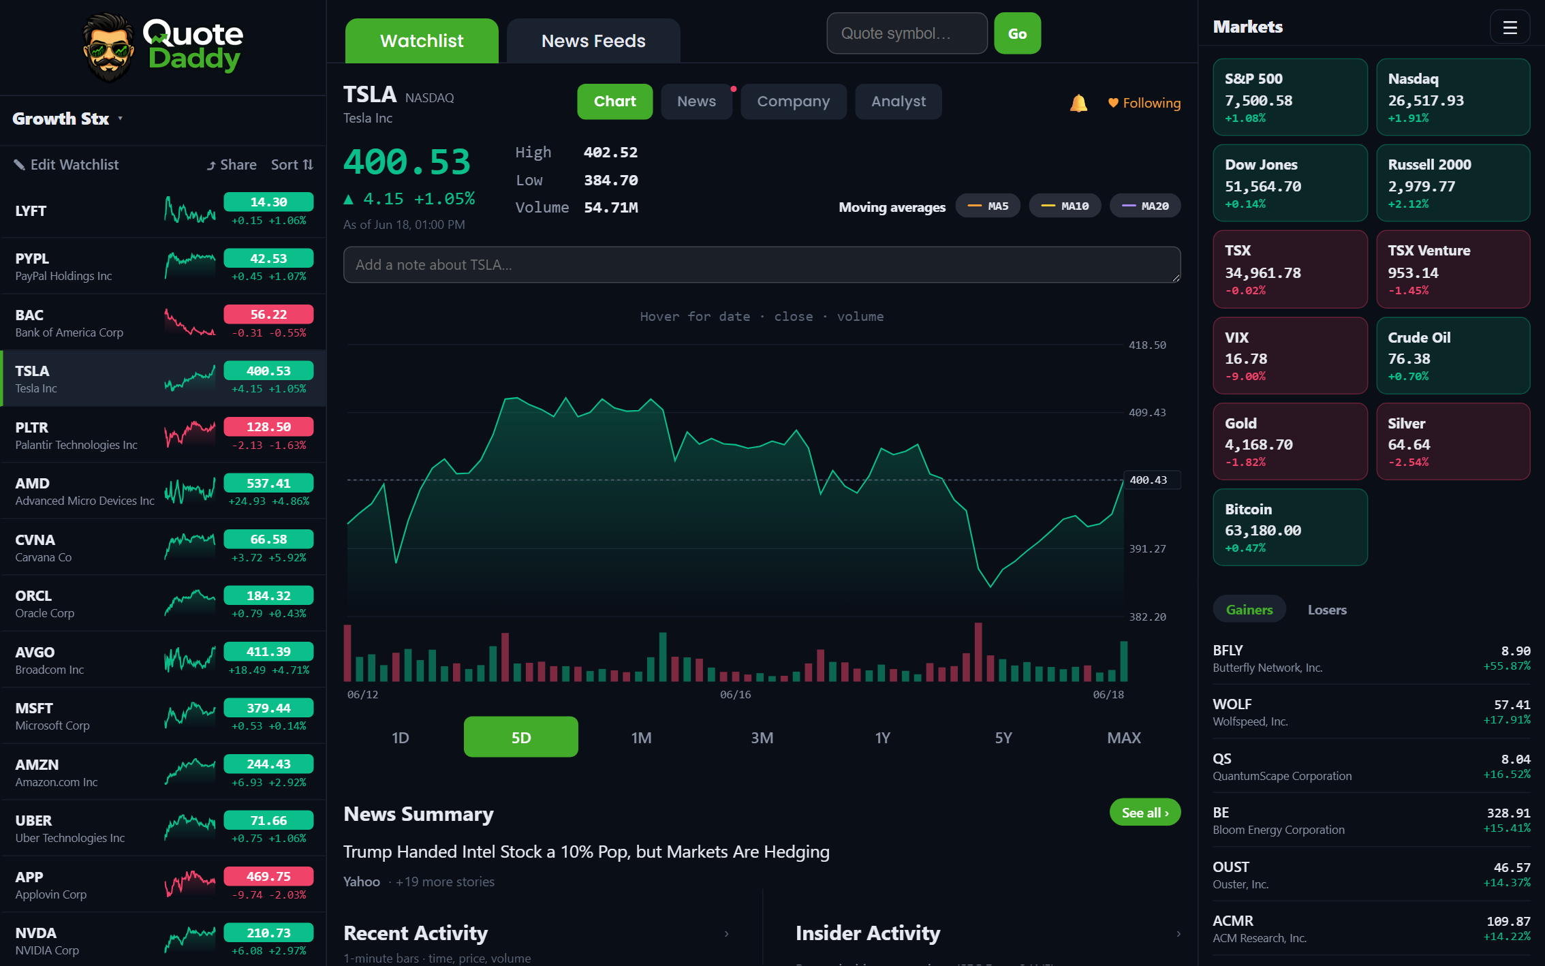The height and width of the screenshot is (966, 1545).
Task: Click the ORCL sparkline chart
Action: pos(190,604)
